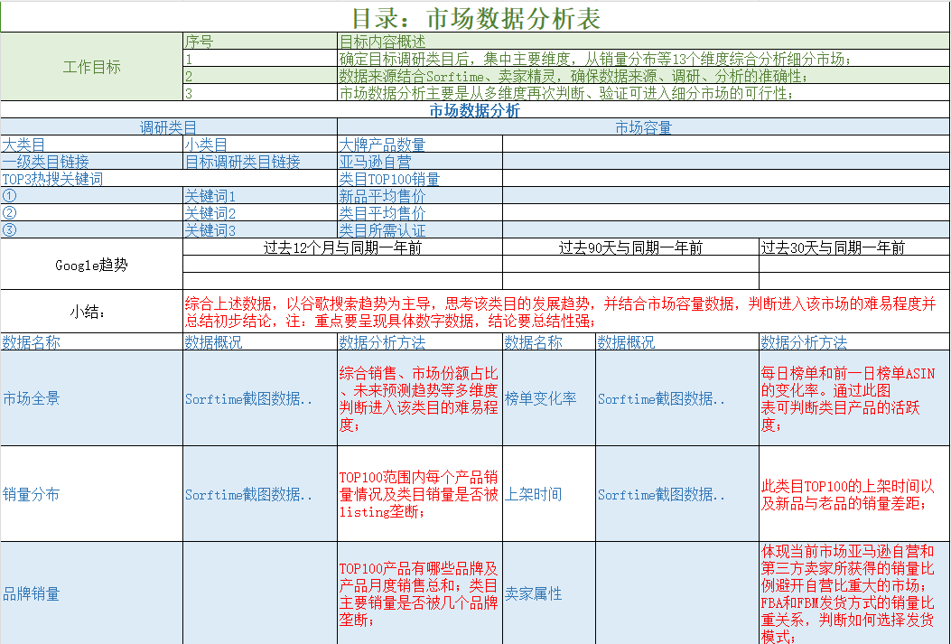This screenshot has height=644, width=951.
Task: Click the '一级类目链接' cell
Action: (x=91, y=162)
